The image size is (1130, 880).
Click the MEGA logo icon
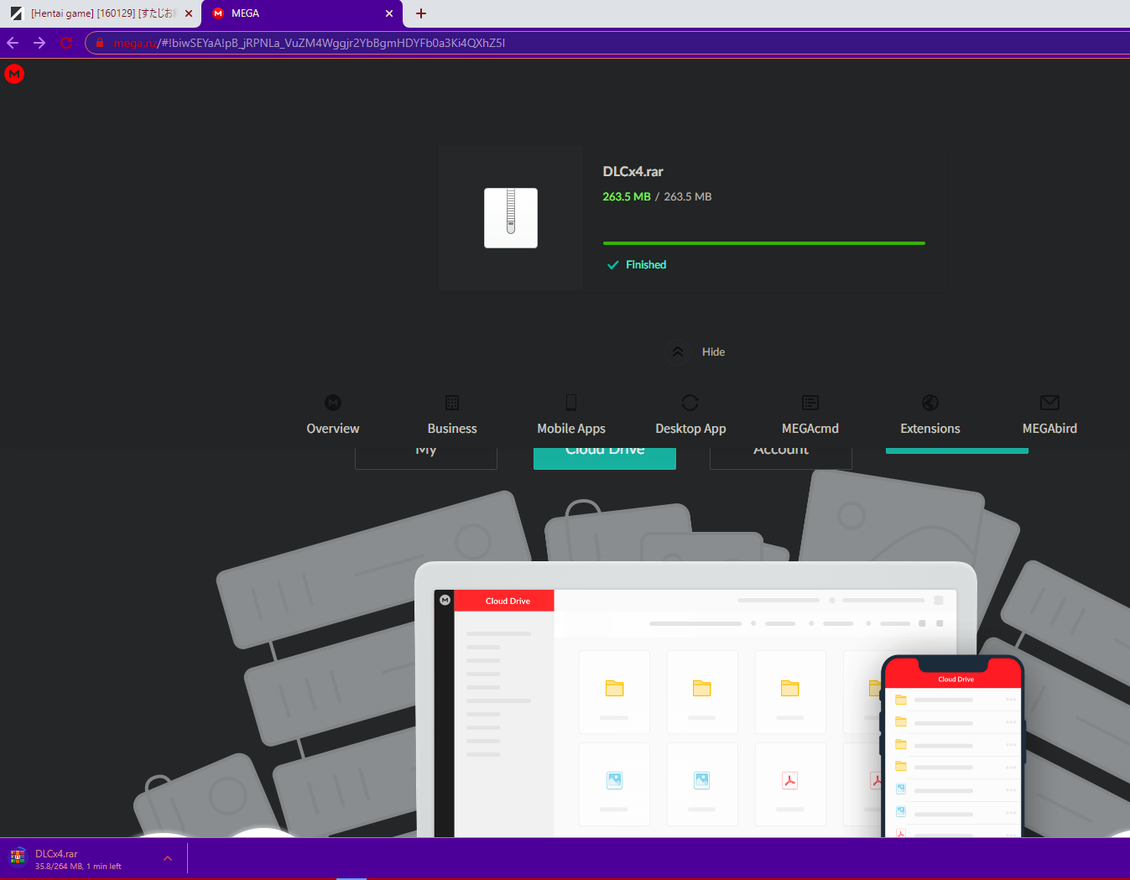[14, 74]
